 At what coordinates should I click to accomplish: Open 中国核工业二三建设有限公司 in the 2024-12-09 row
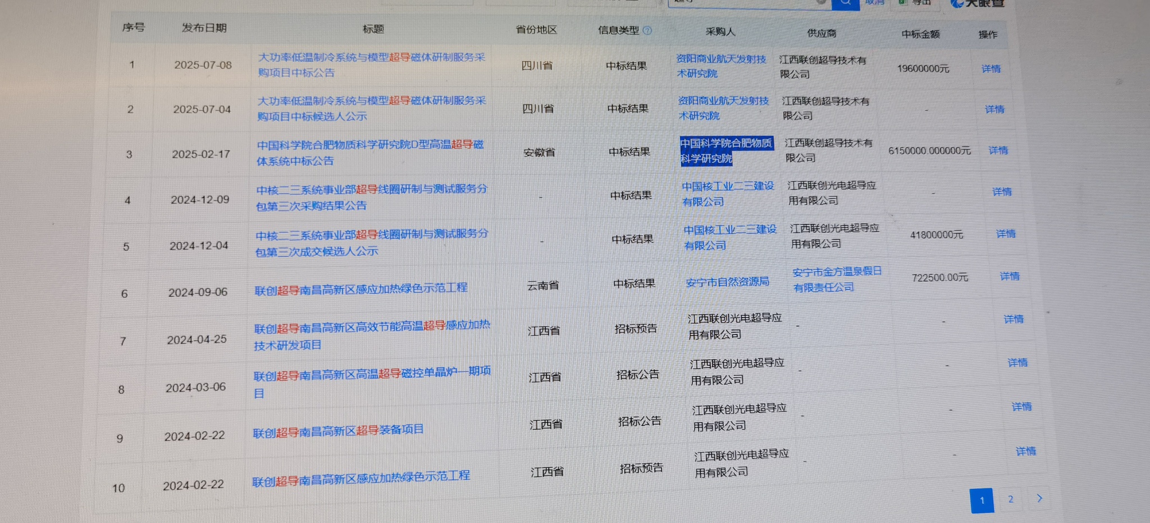728,194
